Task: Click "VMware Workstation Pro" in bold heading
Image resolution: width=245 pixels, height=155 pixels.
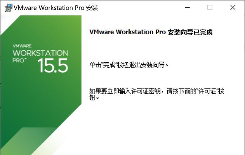Action: point(127,32)
